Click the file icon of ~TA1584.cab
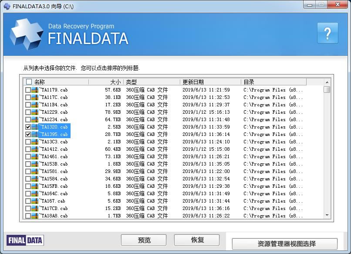 pos(35,179)
